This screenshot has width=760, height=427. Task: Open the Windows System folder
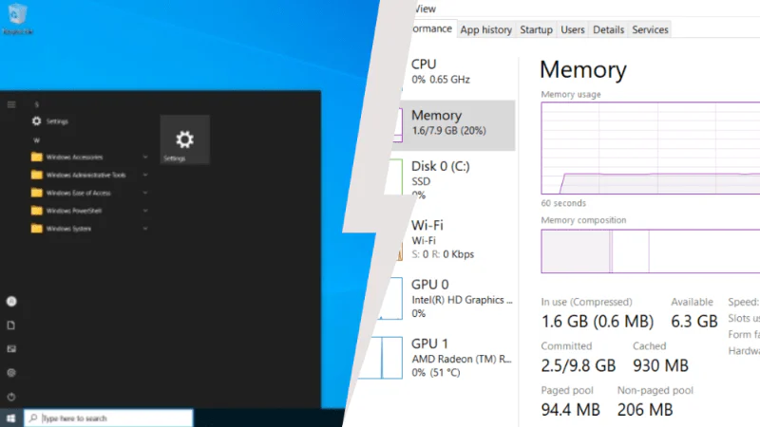[x=68, y=229]
